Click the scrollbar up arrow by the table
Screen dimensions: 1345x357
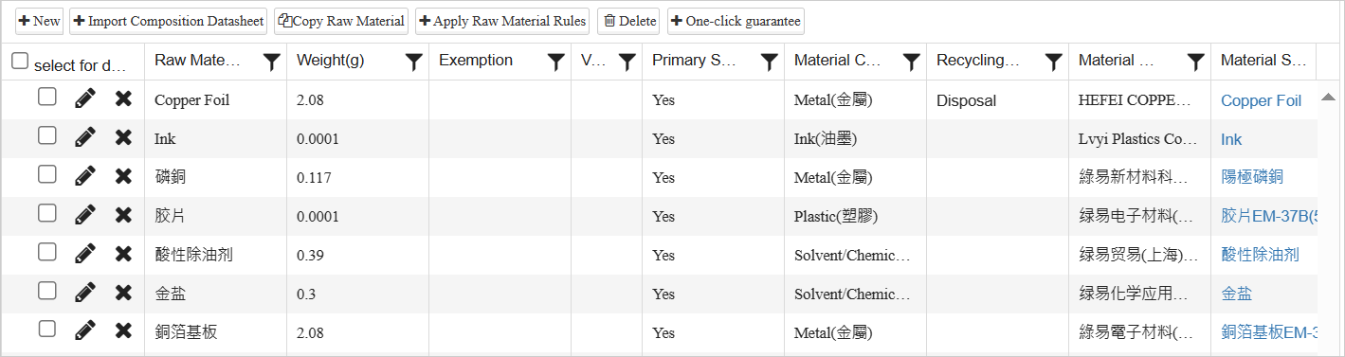coord(1328,97)
